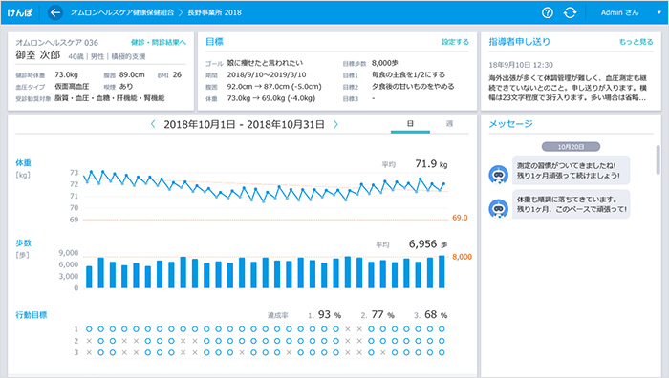Click goal 夕食後の甘いものをやめる
The image size is (669, 378).
413,87
